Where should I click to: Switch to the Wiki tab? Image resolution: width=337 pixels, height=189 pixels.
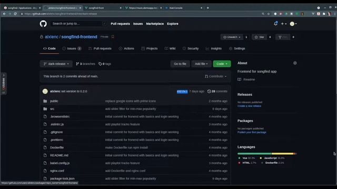pos(170,48)
